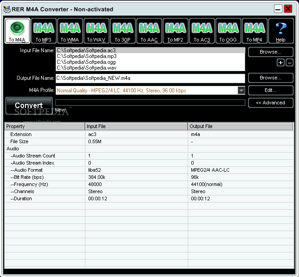The height and width of the screenshot is (277, 299).
Task: Close the RER M4A Converter window
Action: [288, 9]
